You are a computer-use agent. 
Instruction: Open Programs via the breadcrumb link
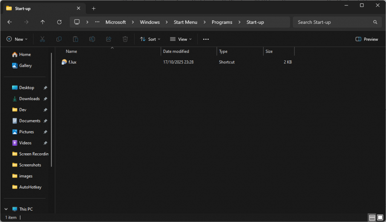(x=222, y=22)
